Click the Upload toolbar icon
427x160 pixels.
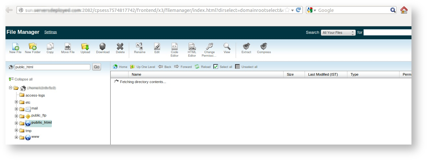[85, 46]
